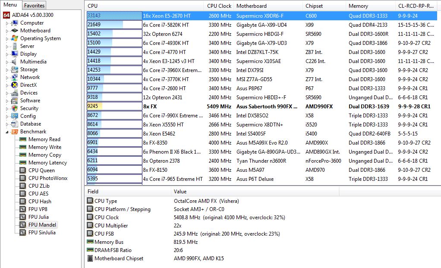Click the Memory Copy RAM icon
Viewport: 441px width, 268px height.
[x=23, y=155]
